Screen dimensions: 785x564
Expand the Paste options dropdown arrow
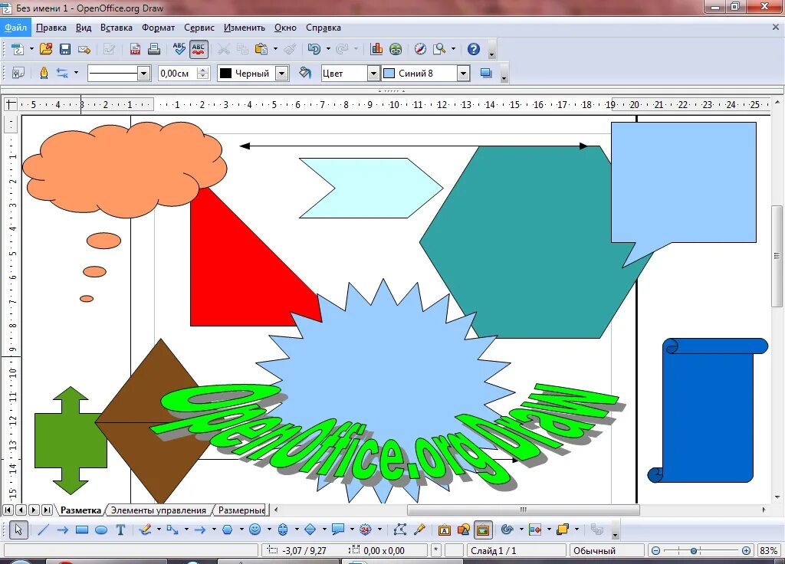coord(275,49)
